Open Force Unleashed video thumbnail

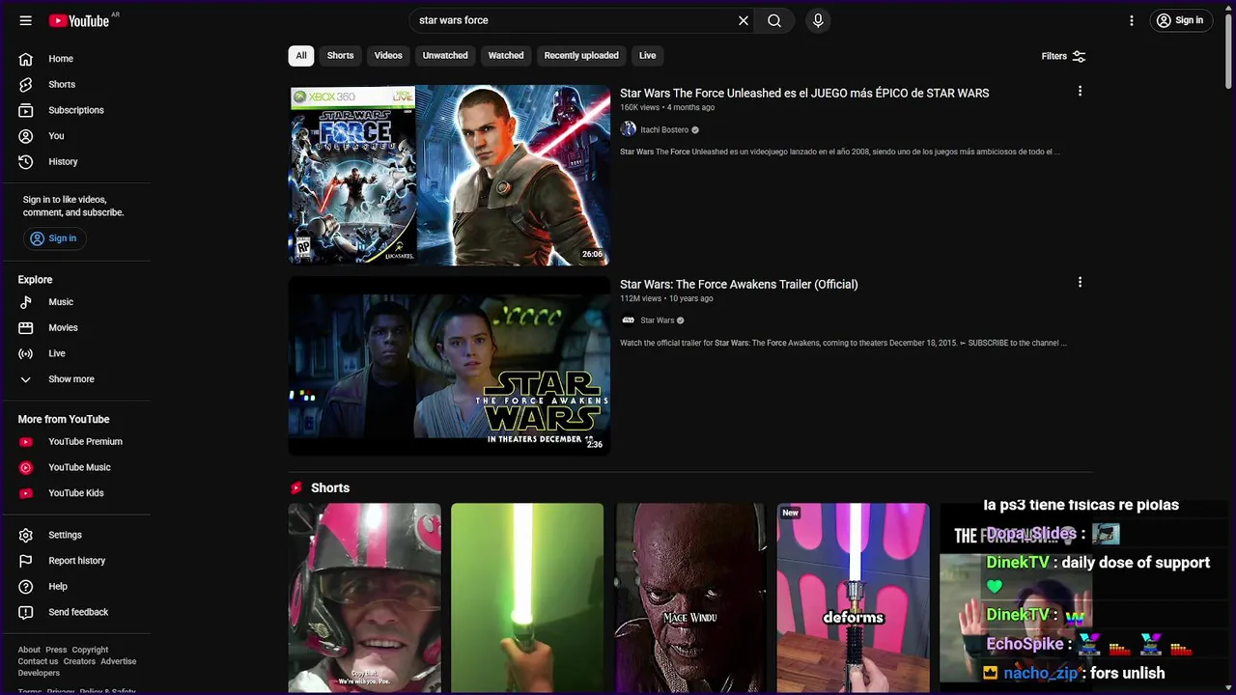449,175
